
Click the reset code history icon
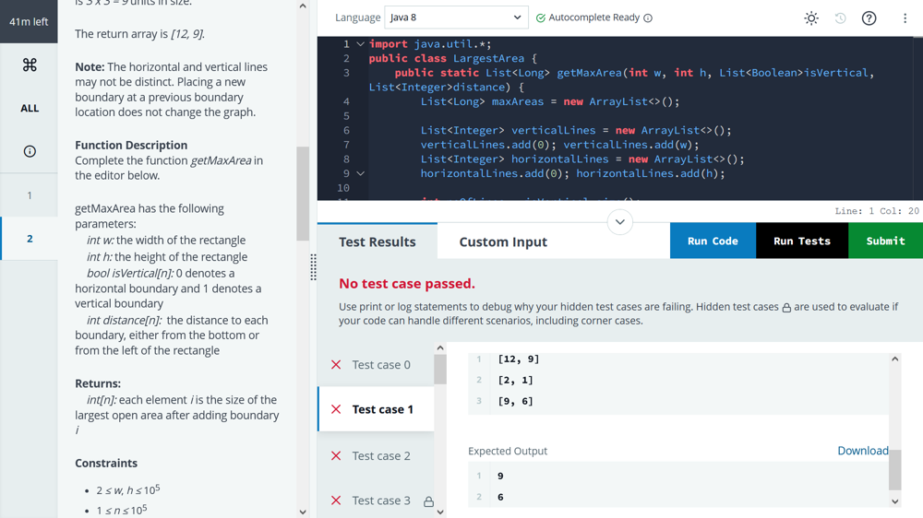[x=840, y=18]
